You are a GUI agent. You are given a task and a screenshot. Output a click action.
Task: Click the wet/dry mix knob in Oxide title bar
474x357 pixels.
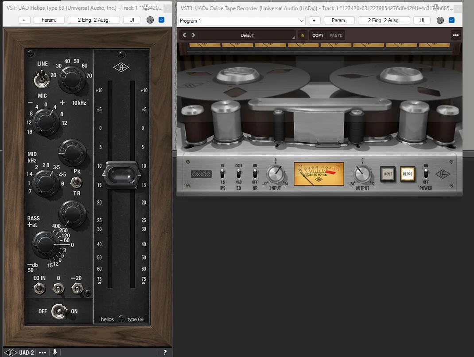click(440, 20)
